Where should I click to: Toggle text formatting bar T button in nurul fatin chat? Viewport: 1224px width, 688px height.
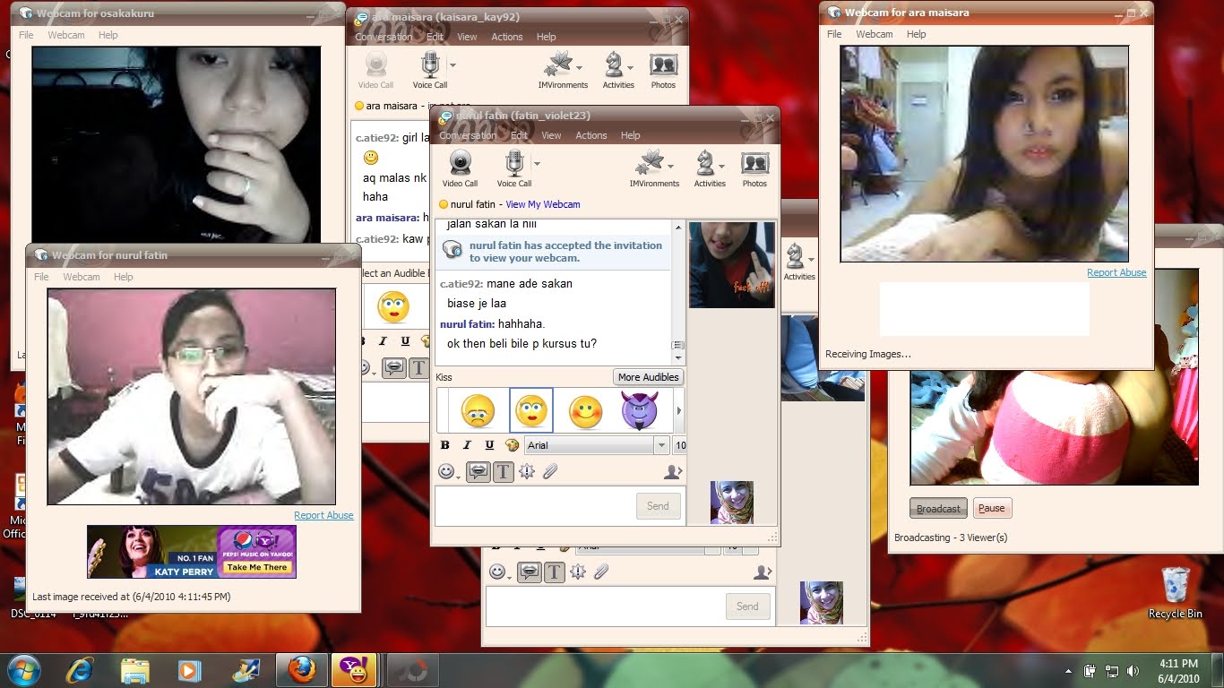[x=503, y=471]
